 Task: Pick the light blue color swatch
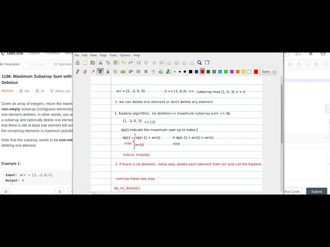point(220,72)
